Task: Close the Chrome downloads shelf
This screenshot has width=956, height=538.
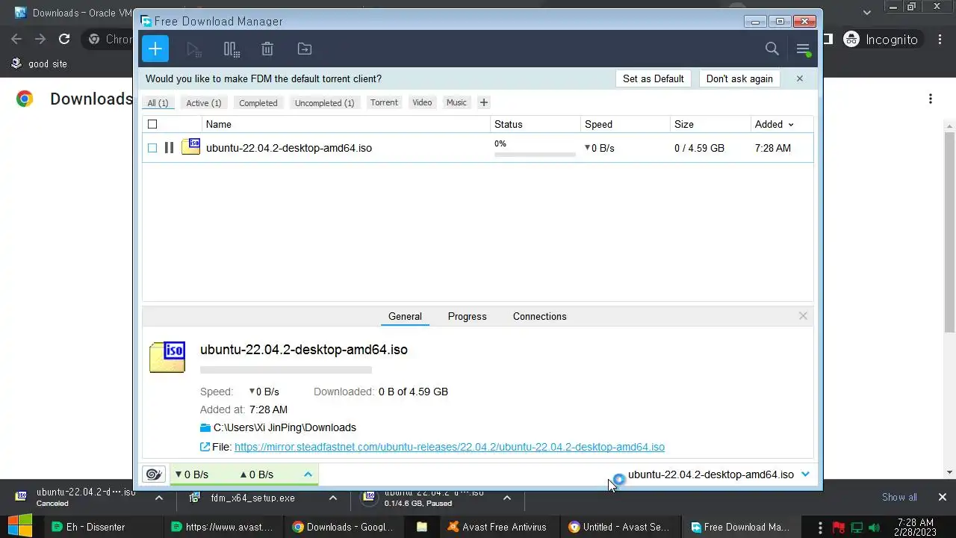Action: pos(942,497)
